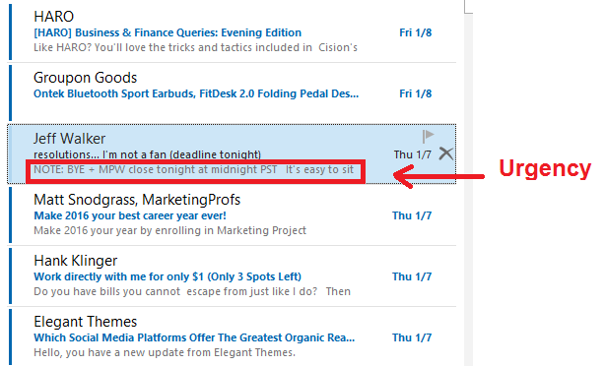Select the Thu 1/7 date on Hank Klinger's email
Screen dimensions: 605x366
pos(412,277)
